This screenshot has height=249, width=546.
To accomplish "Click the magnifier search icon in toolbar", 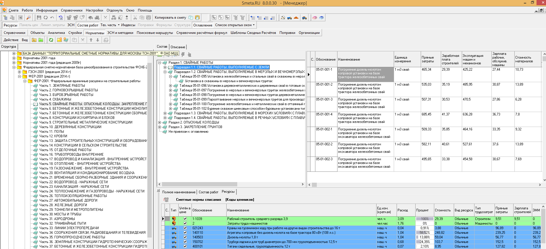I will pyautogui.click(x=28, y=18).
